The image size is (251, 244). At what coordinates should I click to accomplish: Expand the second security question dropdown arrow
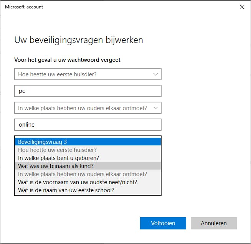pos(155,108)
